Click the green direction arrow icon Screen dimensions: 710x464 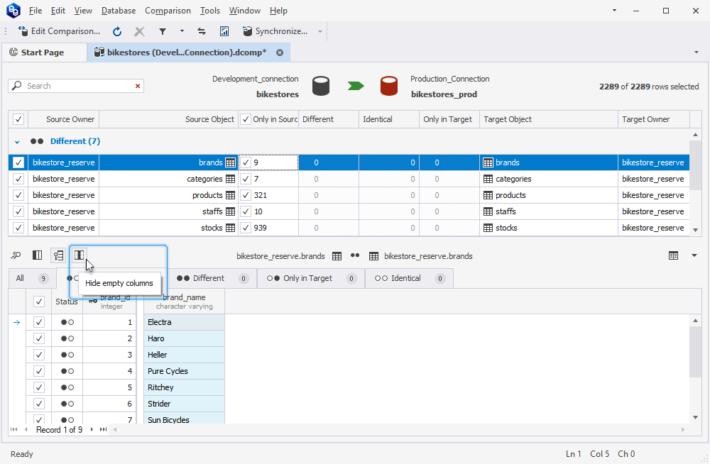click(356, 86)
